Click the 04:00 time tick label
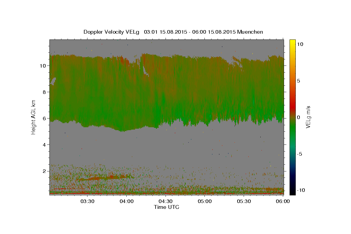This screenshot has height=234, width=351. point(127,201)
